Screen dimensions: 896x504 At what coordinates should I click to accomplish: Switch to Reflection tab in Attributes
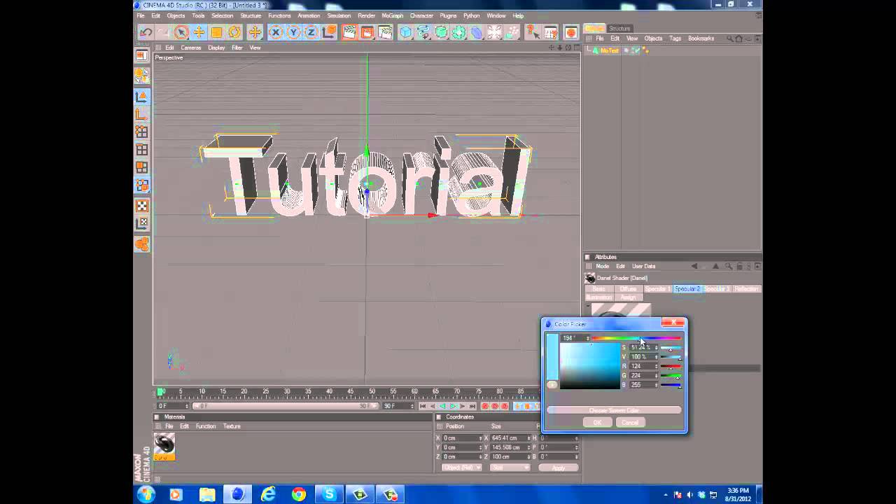point(746,289)
